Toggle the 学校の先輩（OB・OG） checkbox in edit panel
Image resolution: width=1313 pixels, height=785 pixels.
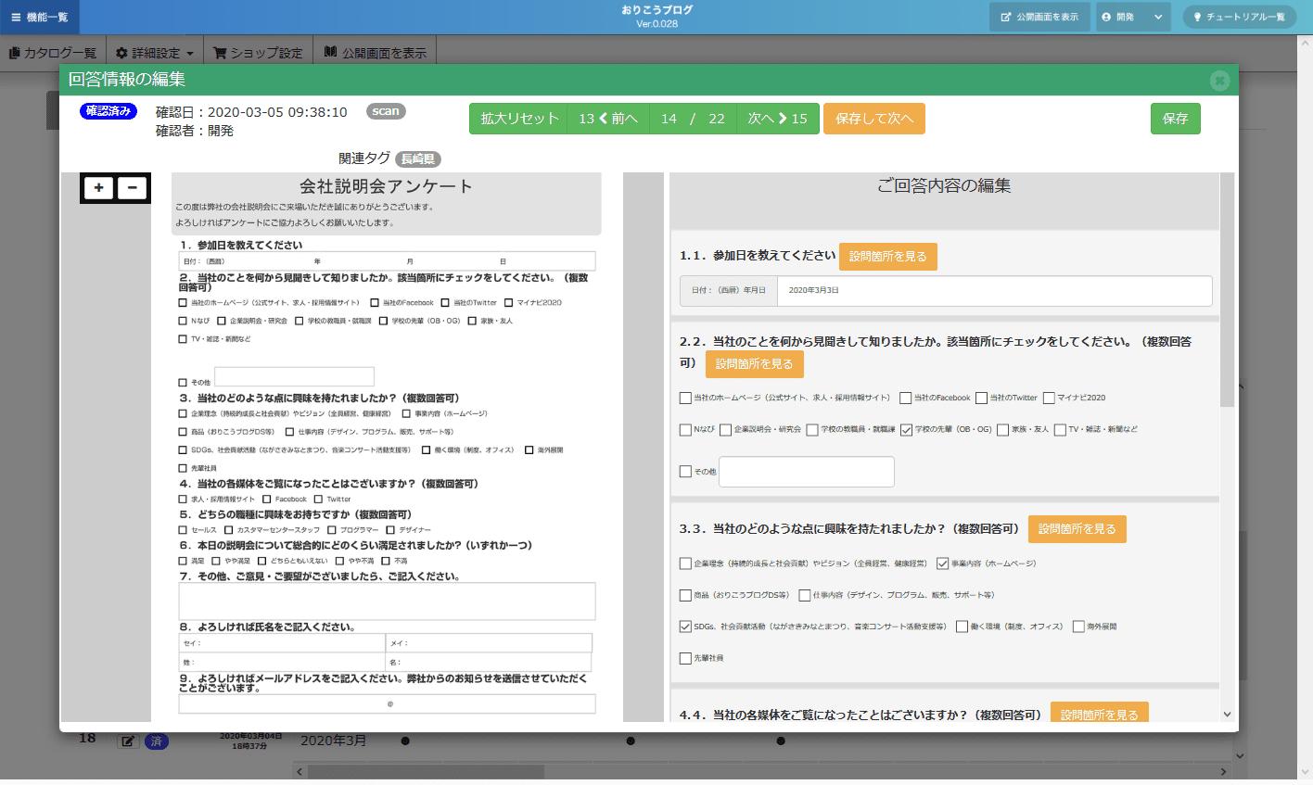coord(906,430)
